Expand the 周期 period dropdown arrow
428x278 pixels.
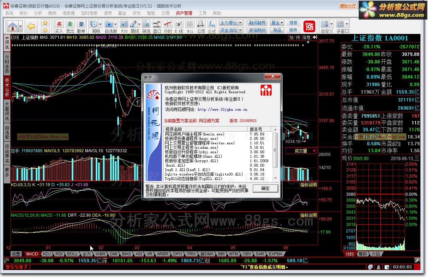(100, 24)
